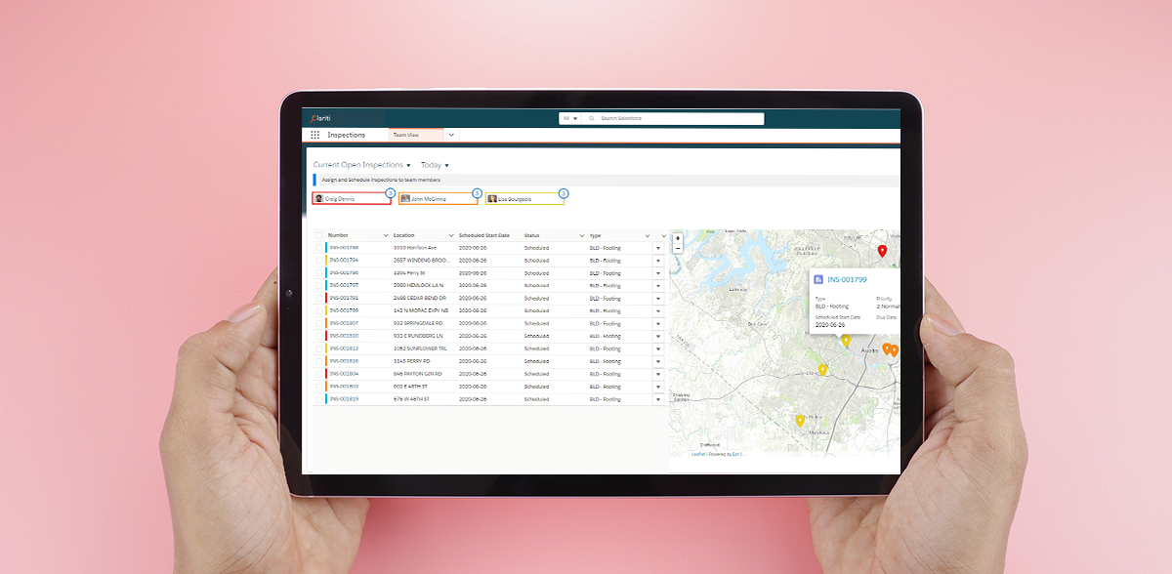The image size is (1172, 574).
Task: Zoom in the map using the plus control
Action: tap(678, 238)
